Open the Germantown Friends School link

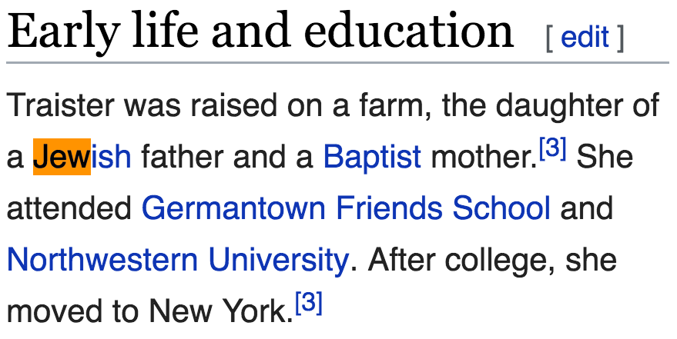346,208
